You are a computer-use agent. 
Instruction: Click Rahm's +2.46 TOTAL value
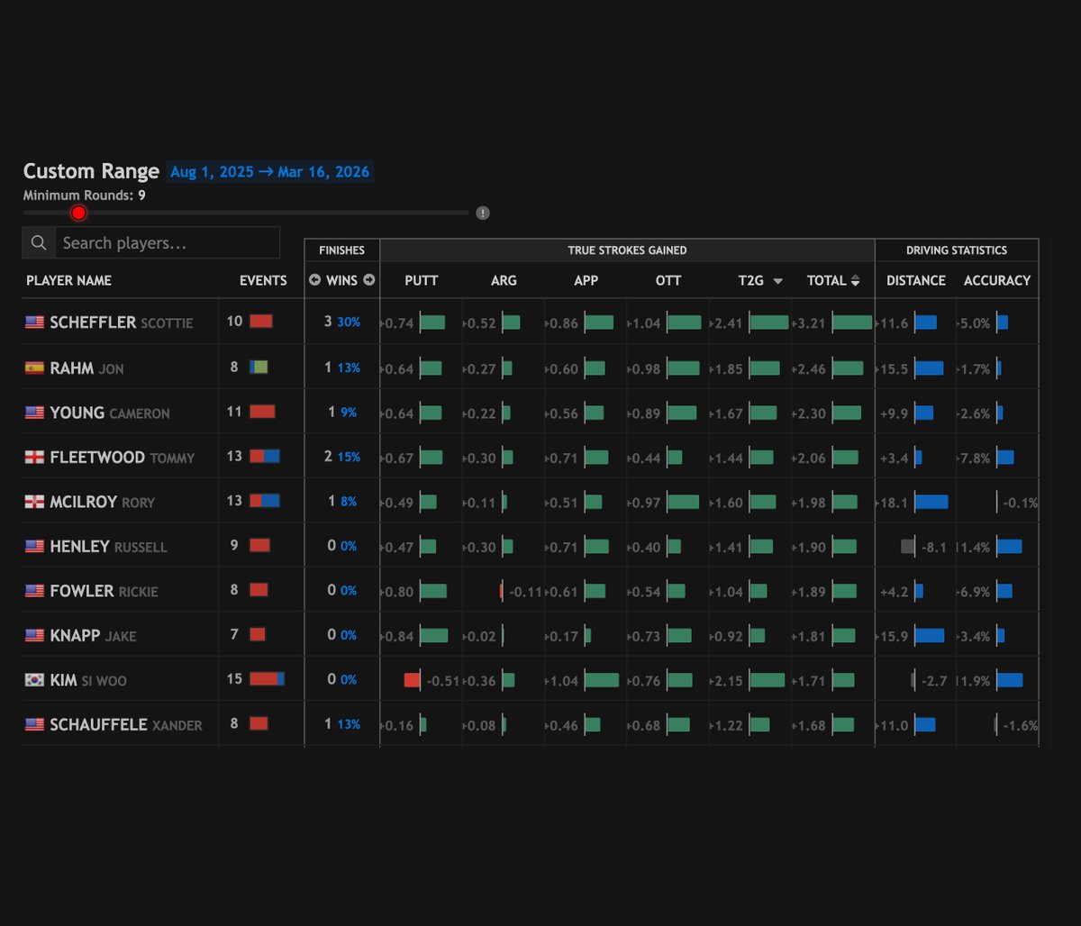point(809,369)
